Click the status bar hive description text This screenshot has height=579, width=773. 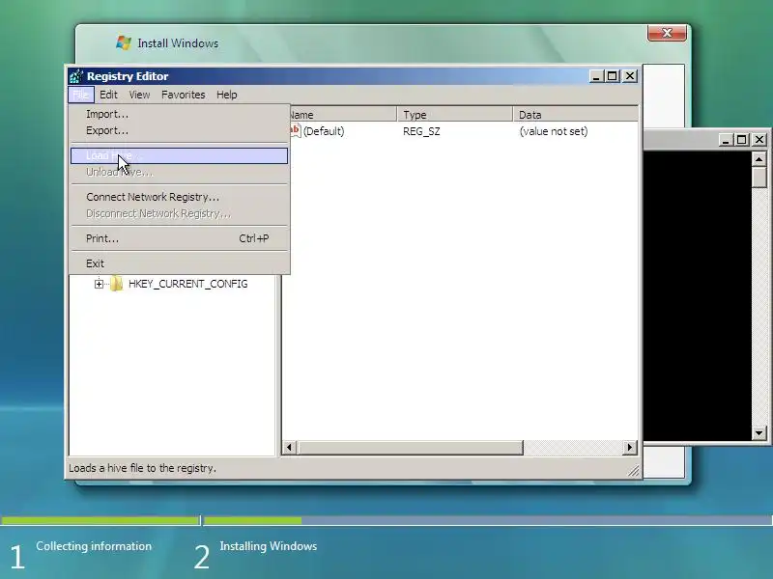tap(142, 468)
